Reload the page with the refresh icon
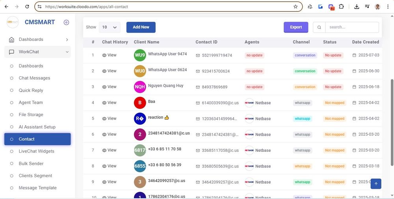The image size is (394, 199). pyautogui.click(x=27, y=7)
